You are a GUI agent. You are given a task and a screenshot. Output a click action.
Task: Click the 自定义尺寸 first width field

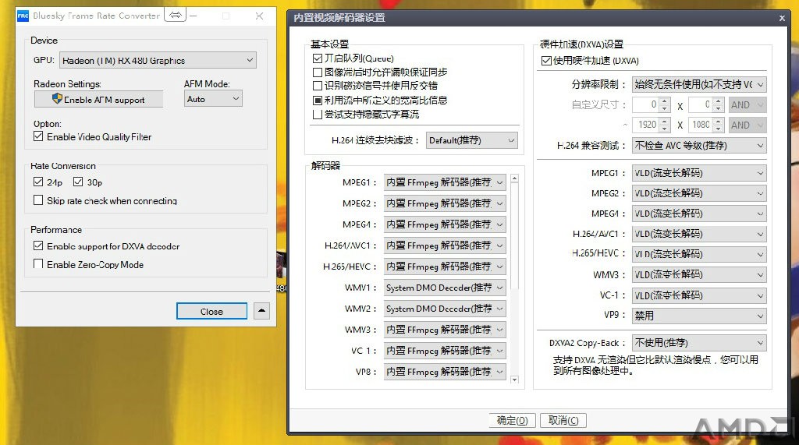[645, 105]
